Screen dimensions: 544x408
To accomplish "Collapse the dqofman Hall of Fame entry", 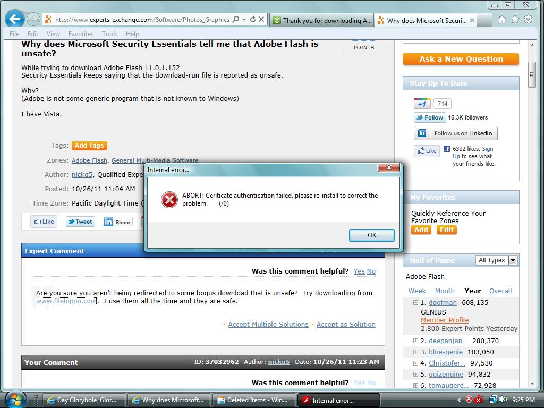I will (x=415, y=302).
